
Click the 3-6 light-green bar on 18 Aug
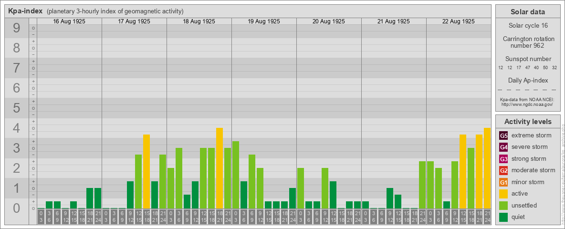click(x=179, y=178)
